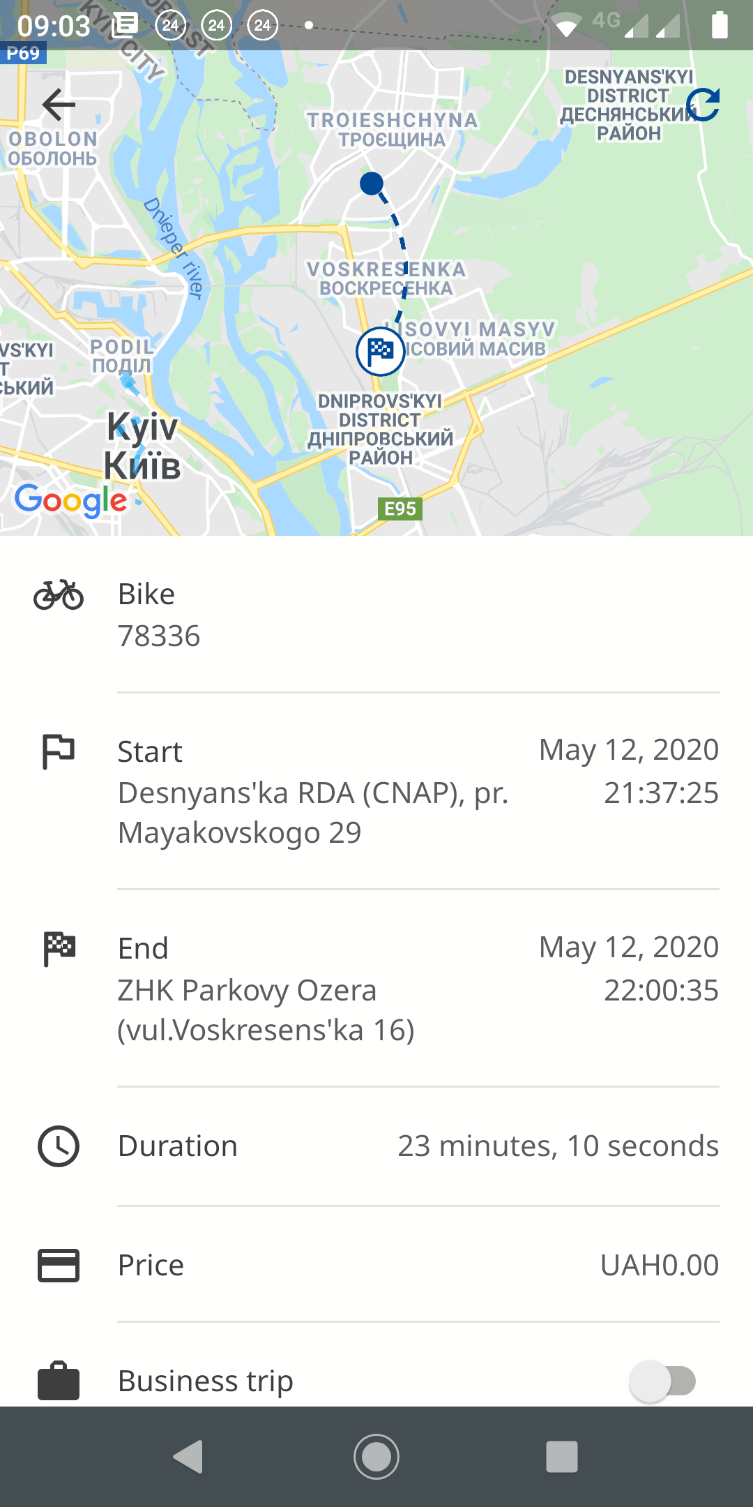
Task: Enable the Business trip switch
Action: (662, 1381)
